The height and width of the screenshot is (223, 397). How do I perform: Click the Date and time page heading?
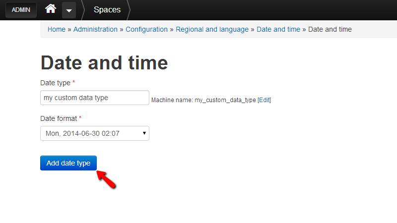point(104,63)
